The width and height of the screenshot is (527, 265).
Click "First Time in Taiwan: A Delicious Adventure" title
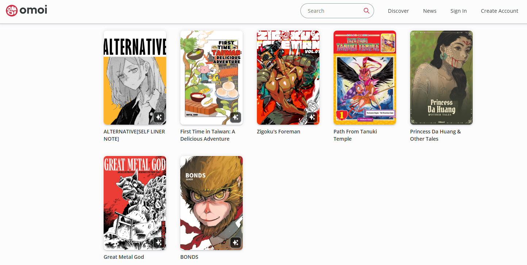pos(208,135)
